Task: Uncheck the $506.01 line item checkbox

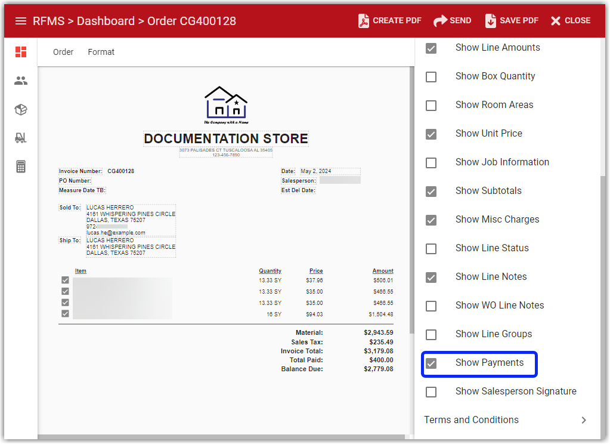Action: tap(65, 280)
